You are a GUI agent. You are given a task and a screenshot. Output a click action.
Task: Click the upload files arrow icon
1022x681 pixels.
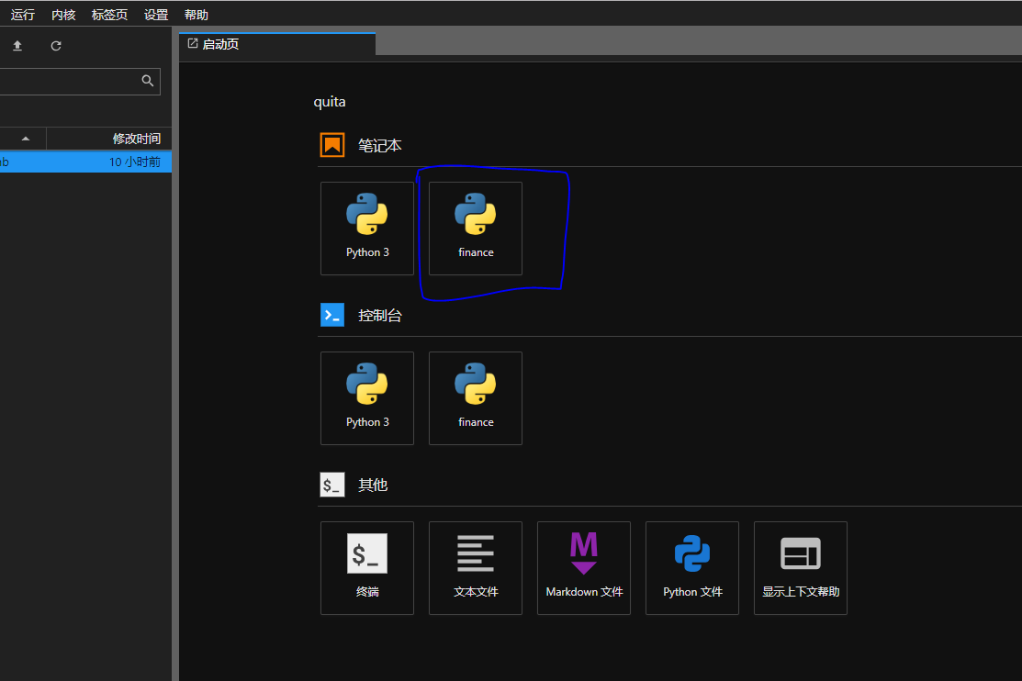[17, 46]
